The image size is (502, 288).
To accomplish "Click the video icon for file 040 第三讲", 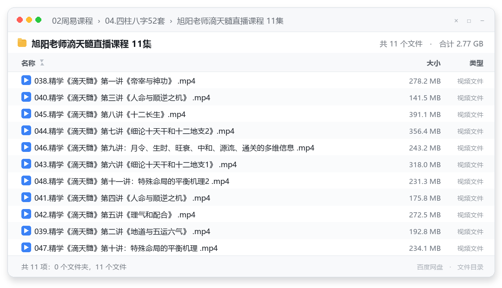I will [26, 97].
